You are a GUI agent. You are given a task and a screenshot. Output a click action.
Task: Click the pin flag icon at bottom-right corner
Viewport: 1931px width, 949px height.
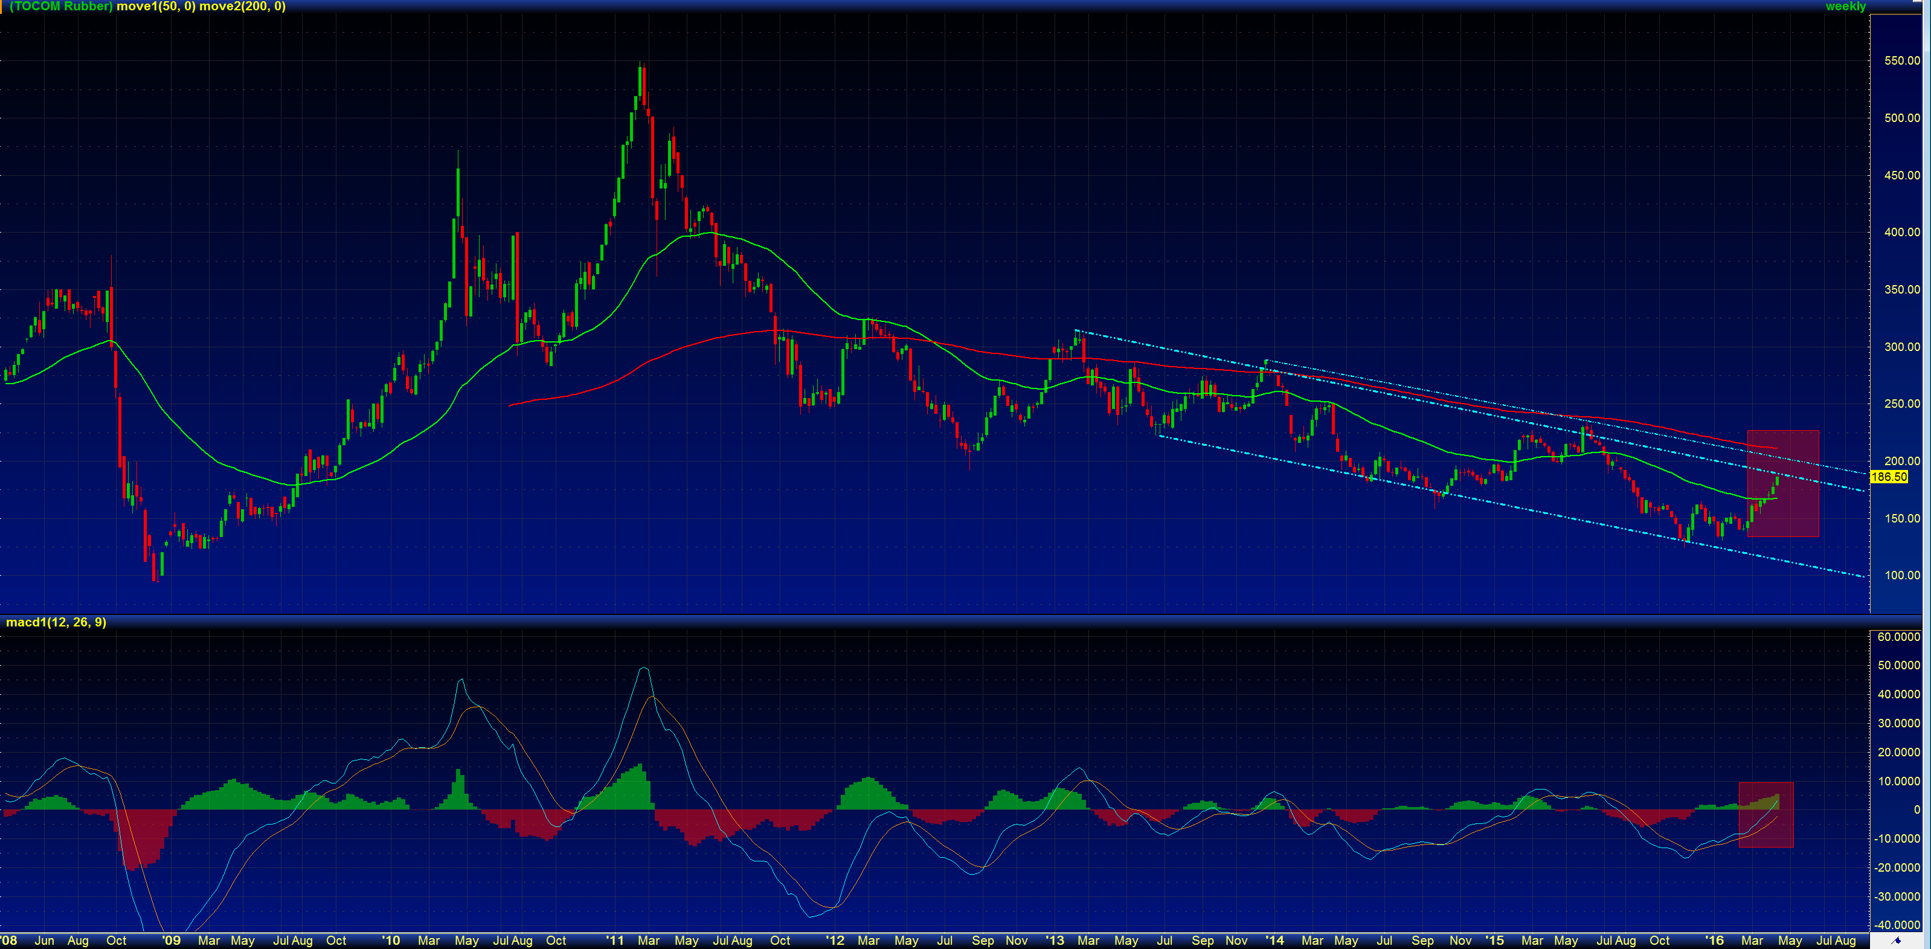tap(1897, 941)
